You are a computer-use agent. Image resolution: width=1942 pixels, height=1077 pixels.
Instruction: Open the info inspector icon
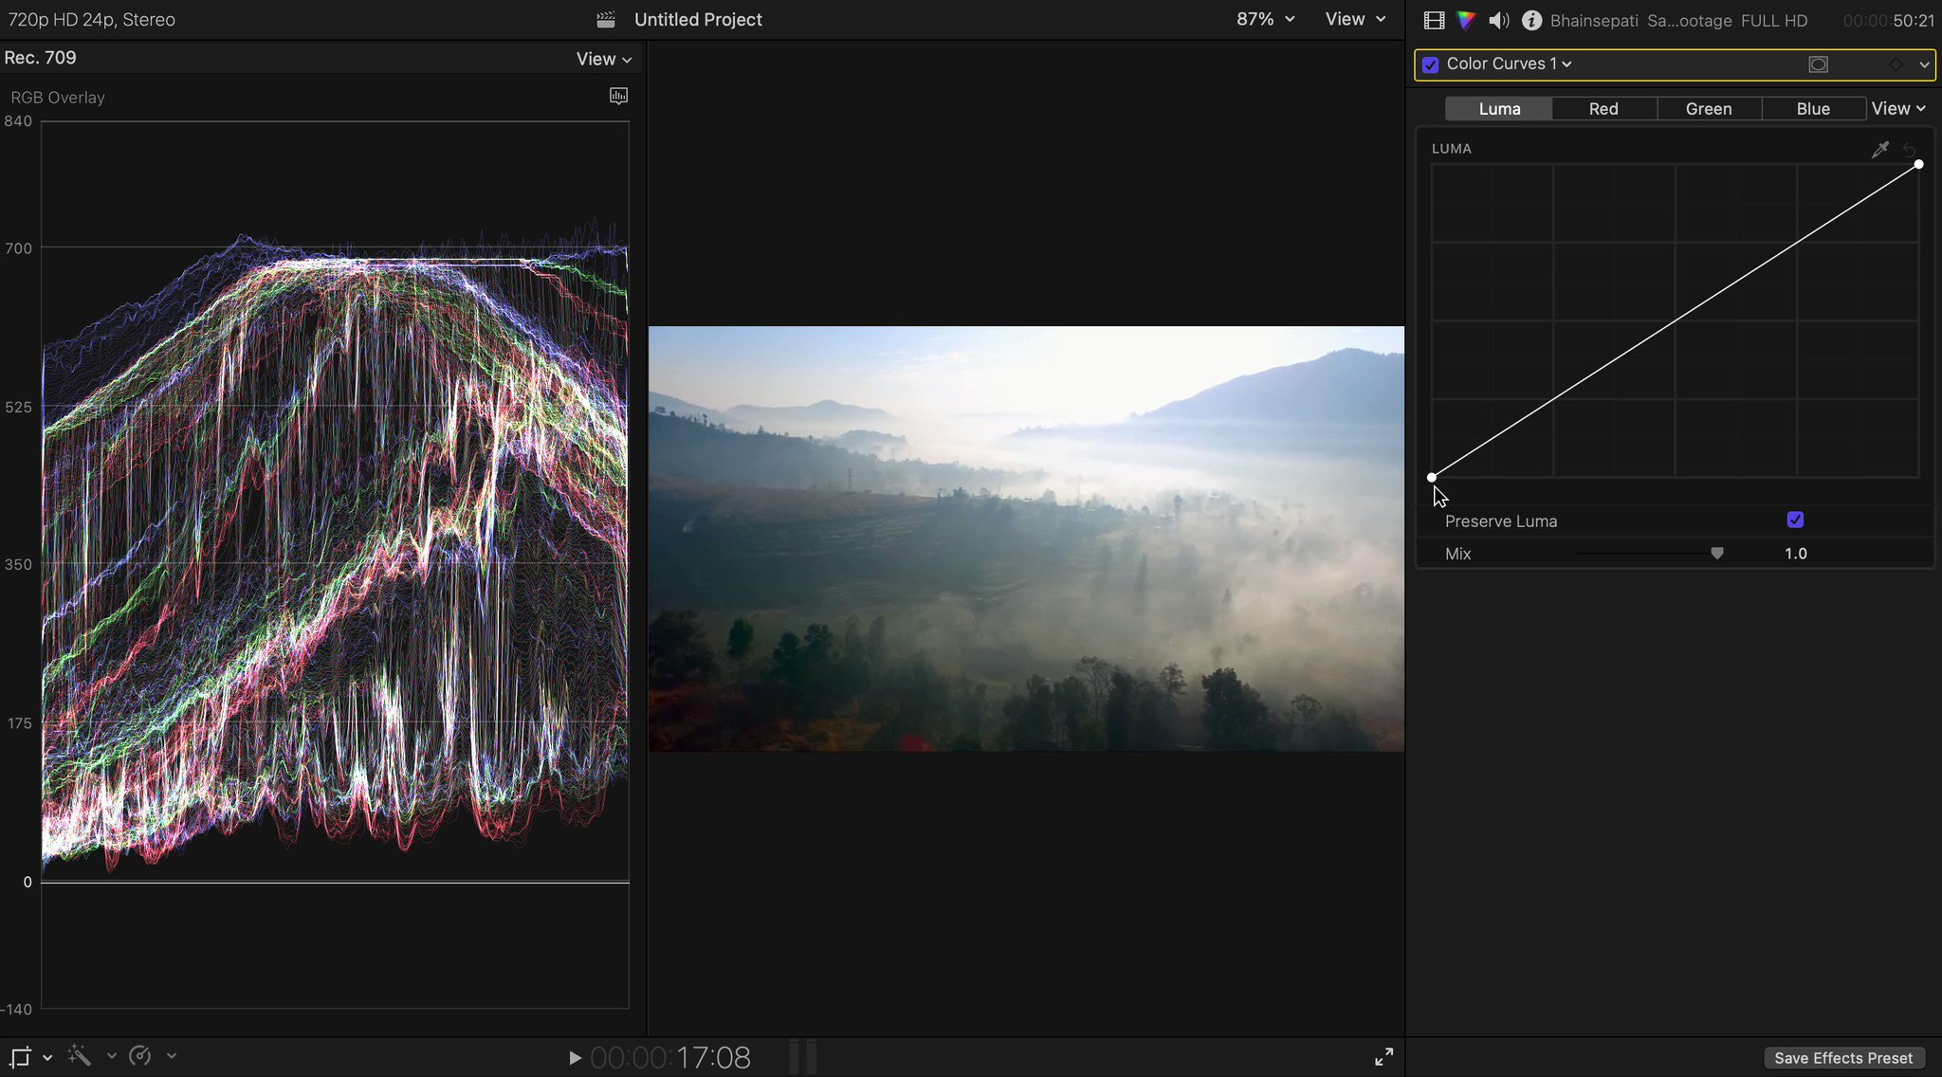click(x=1530, y=20)
